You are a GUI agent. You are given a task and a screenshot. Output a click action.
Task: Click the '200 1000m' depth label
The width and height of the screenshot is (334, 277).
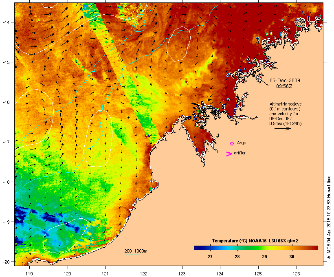[x=136, y=251]
